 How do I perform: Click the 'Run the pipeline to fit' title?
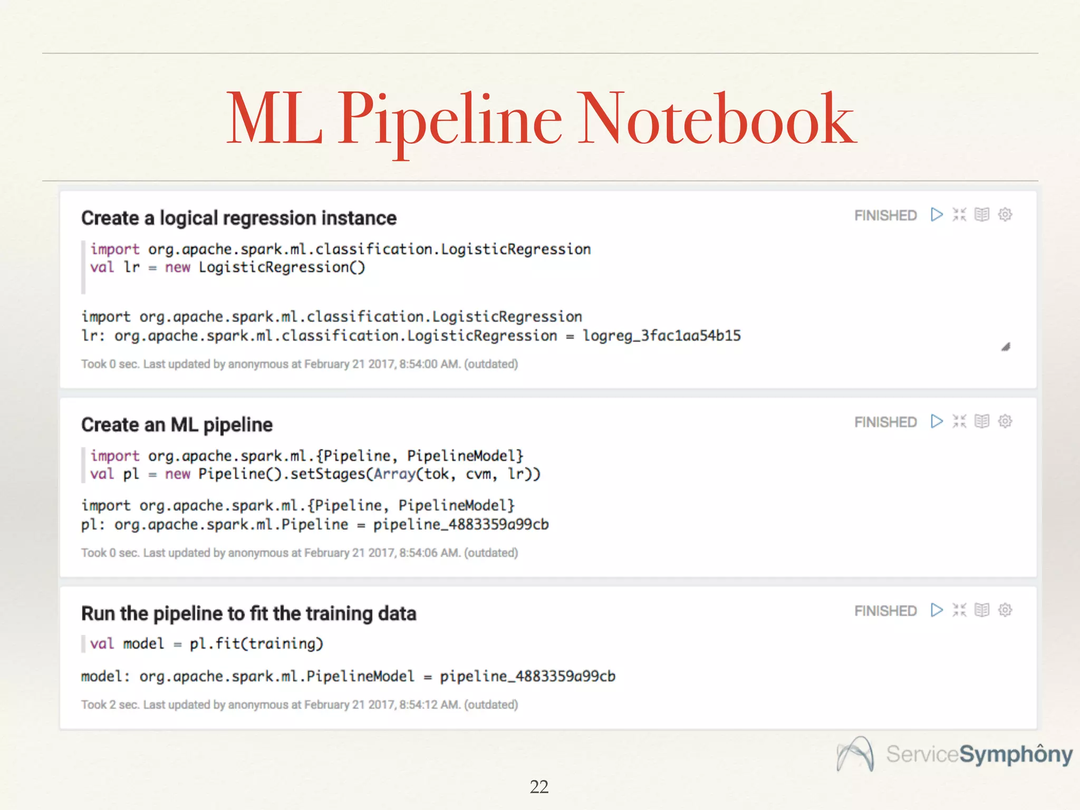[248, 614]
